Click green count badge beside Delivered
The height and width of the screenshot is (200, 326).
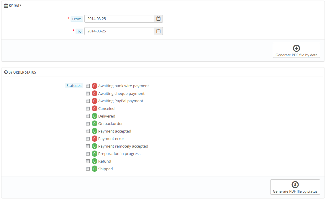tap(94, 116)
